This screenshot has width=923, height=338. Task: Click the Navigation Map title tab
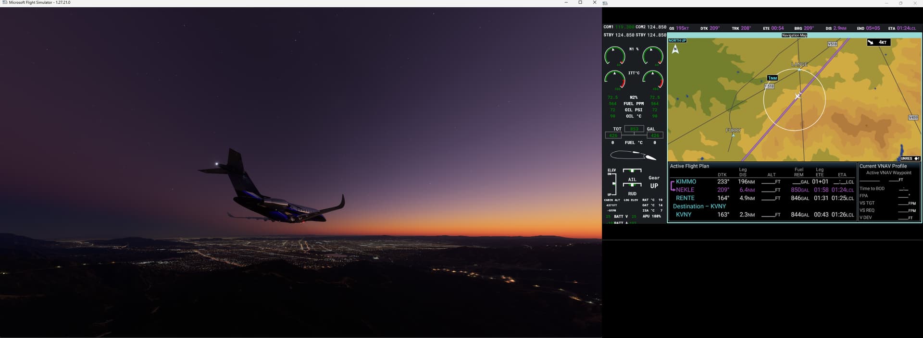(794, 35)
